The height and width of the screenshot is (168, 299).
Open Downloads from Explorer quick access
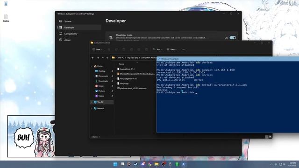[x=103, y=81]
